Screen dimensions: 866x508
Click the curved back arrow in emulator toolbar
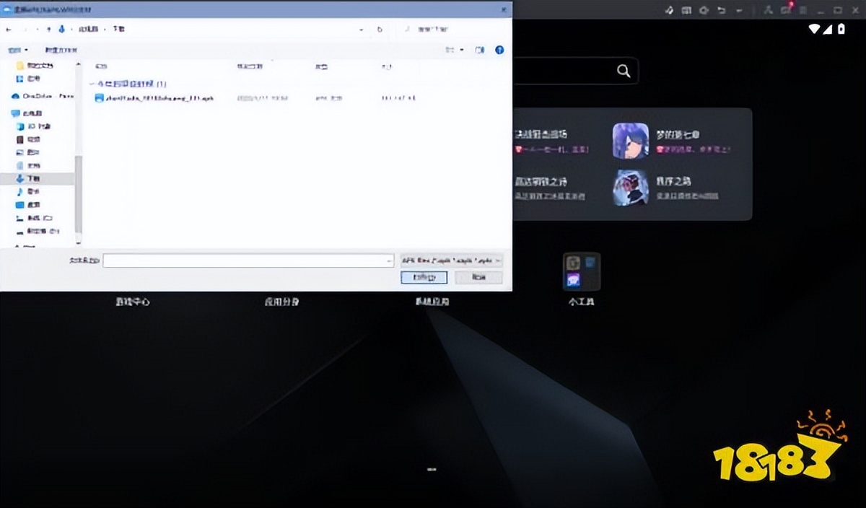click(721, 10)
